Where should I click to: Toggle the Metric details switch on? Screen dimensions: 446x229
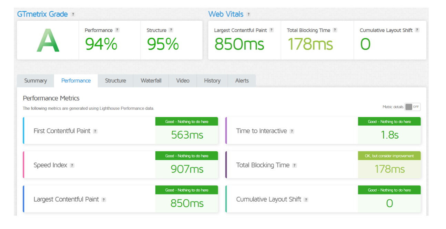(x=413, y=107)
